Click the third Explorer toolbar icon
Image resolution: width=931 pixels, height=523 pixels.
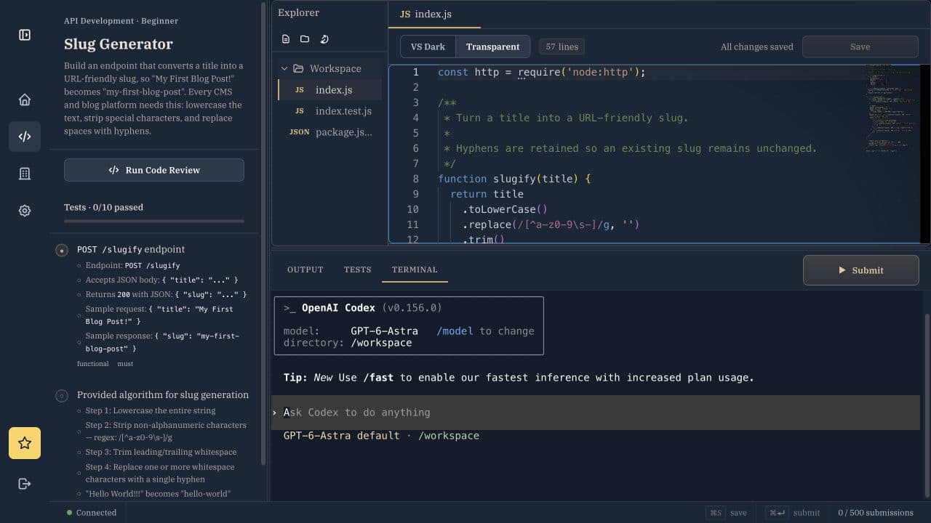tap(324, 39)
